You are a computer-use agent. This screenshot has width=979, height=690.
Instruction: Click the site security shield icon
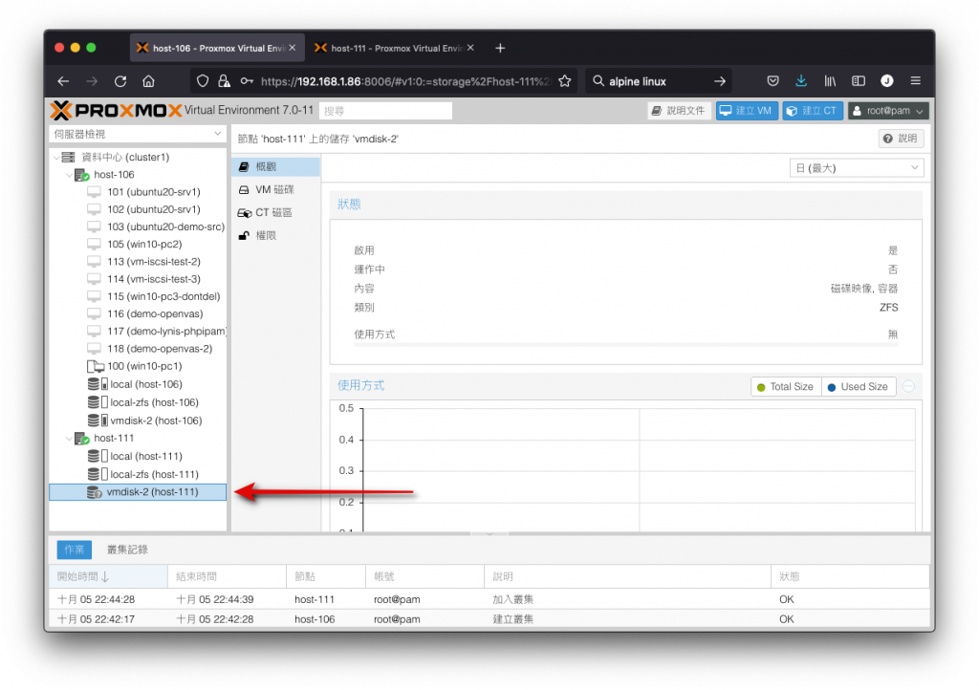coord(203,81)
